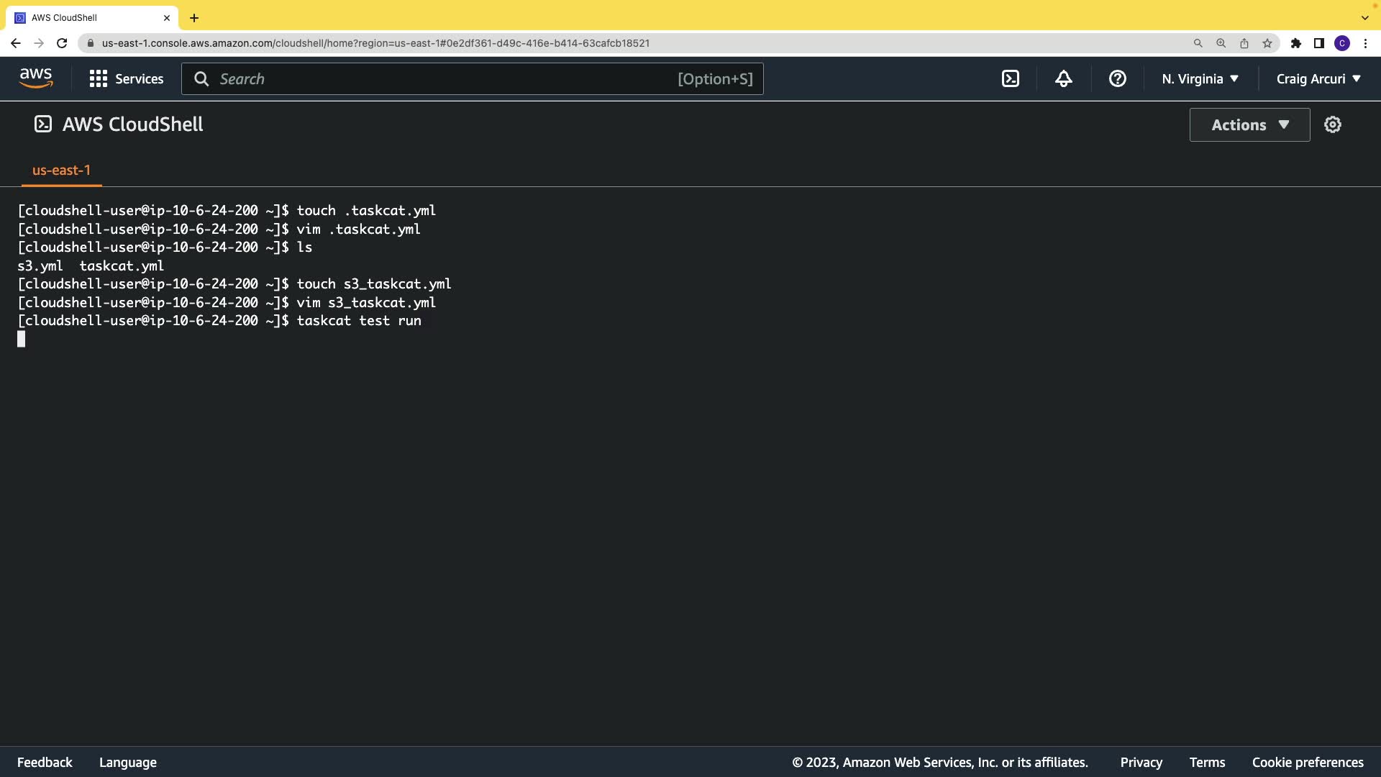1381x777 pixels.
Task: Select the us-east-1 terminal tab
Action: coord(61,171)
